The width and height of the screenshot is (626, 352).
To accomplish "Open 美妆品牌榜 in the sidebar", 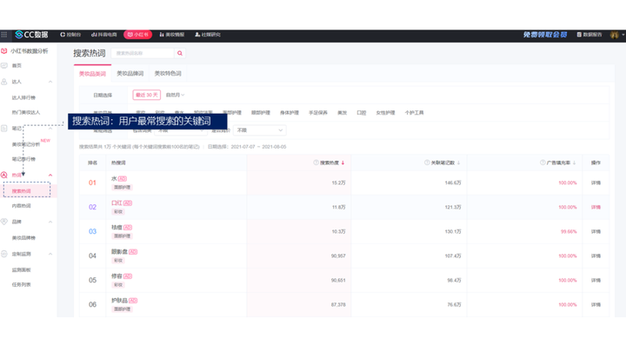I will tap(23, 238).
